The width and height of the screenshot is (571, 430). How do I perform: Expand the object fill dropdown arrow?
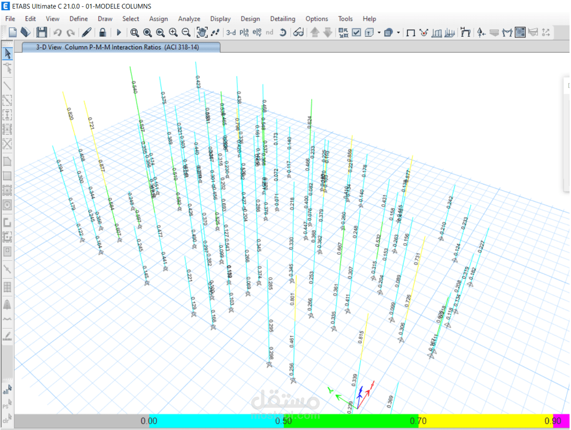(x=398, y=32)
